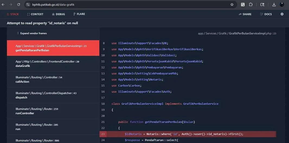The image size is (289, 143).
Task: Open GrafikPerBulanServiceImpl.php file path link
Action: tap(237, 34)
